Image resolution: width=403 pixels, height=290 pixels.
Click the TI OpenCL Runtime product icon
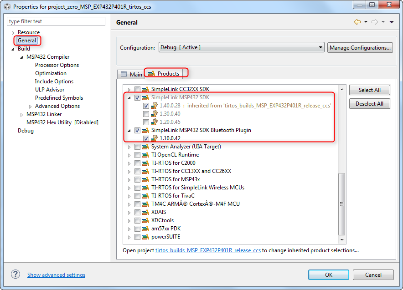(x=146, y=155)
